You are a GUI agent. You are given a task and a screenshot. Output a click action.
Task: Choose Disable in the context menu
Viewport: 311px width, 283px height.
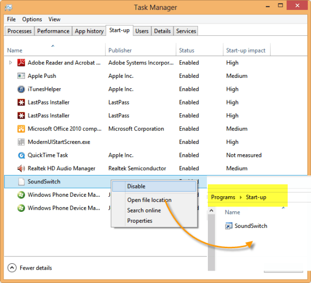(154, 186)
